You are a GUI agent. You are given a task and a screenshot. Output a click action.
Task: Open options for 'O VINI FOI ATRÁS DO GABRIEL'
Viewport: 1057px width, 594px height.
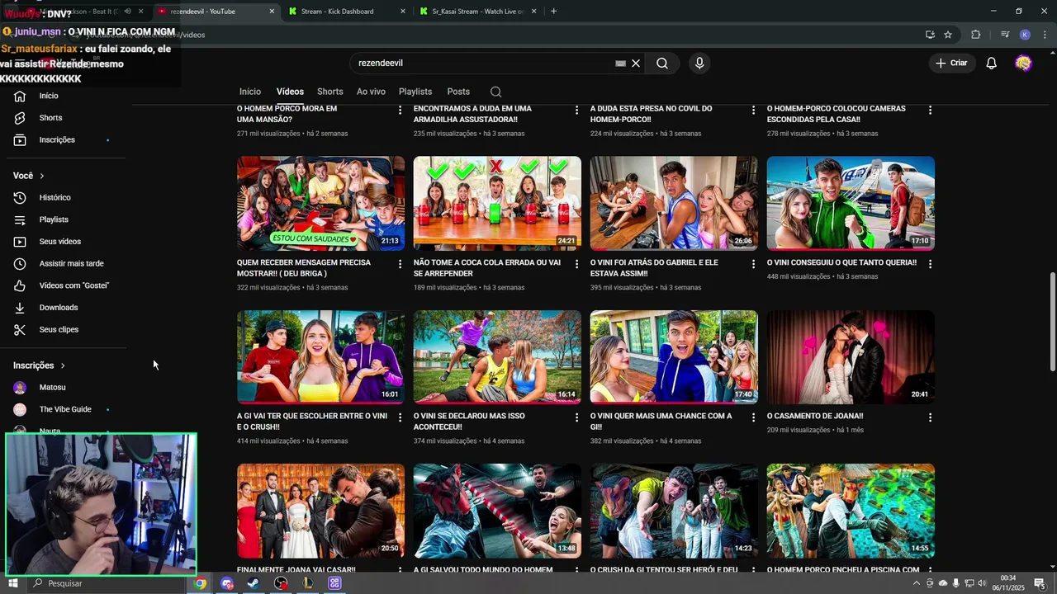(753, 264)
